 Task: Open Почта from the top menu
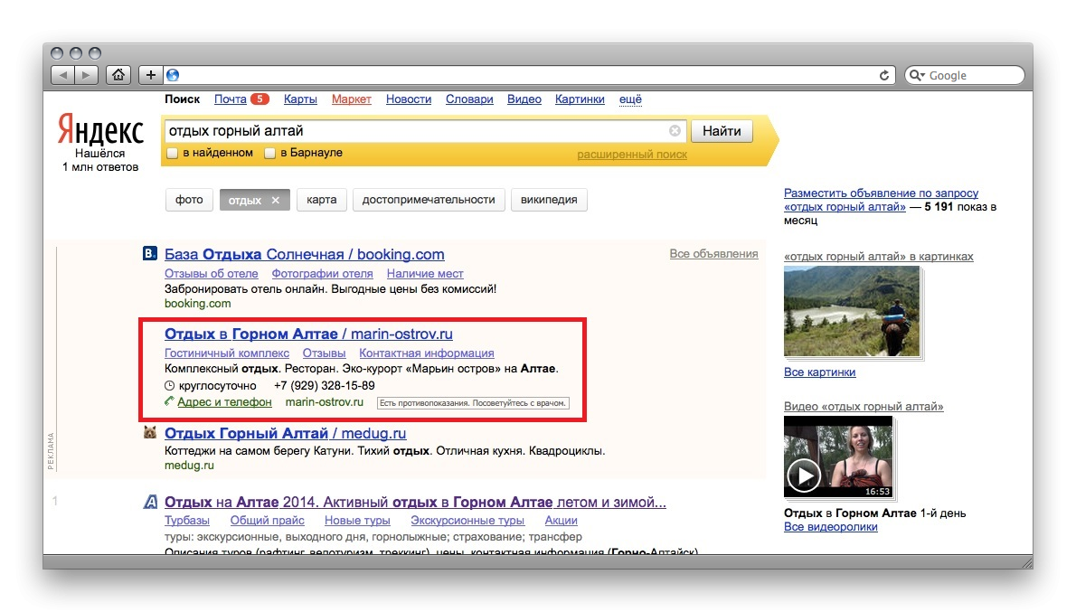[230, 99]
